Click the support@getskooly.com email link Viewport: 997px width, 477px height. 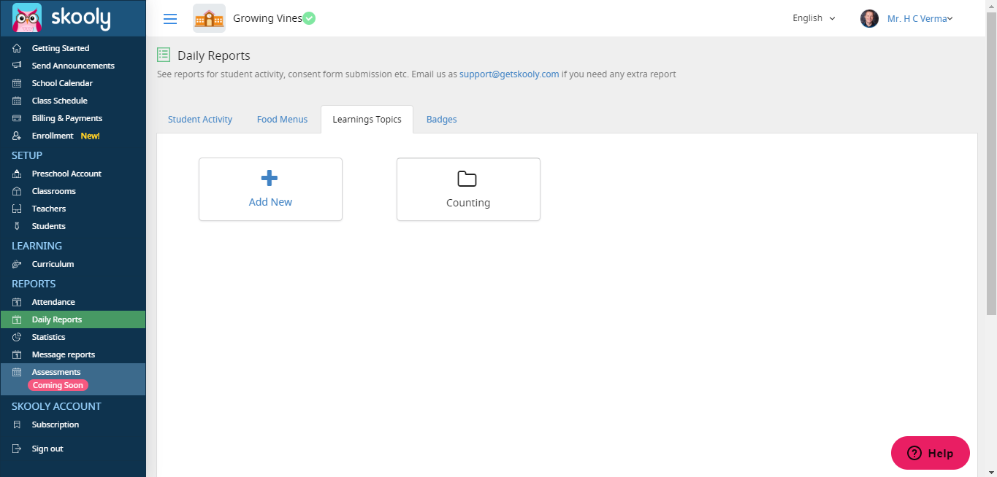509,74
